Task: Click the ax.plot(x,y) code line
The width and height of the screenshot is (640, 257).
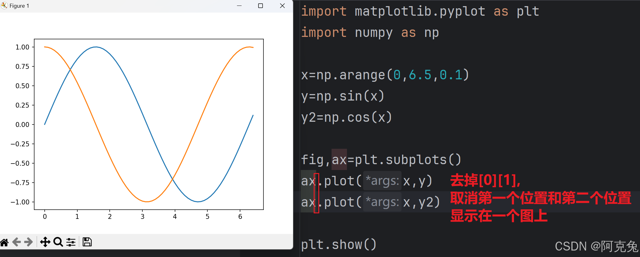Action: click(367, 181)
